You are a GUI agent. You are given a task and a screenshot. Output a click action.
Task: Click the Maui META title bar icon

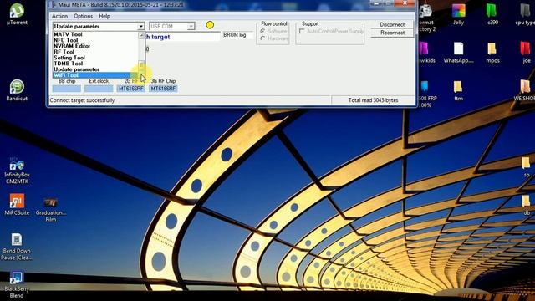[x=53, y=4]
